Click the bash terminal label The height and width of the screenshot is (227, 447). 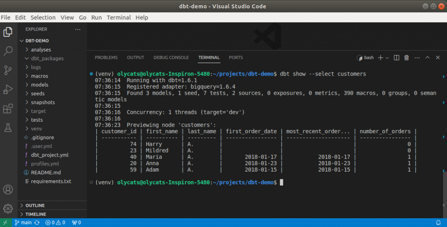(365, 58)
